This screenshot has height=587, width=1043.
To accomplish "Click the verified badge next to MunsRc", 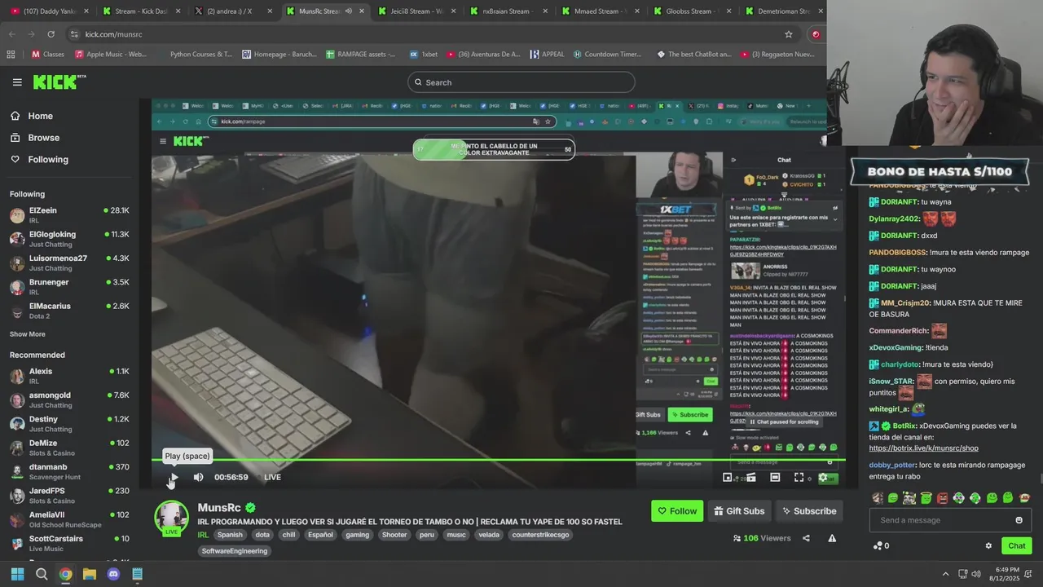I will pyautogui.click(x=251, y=507).
